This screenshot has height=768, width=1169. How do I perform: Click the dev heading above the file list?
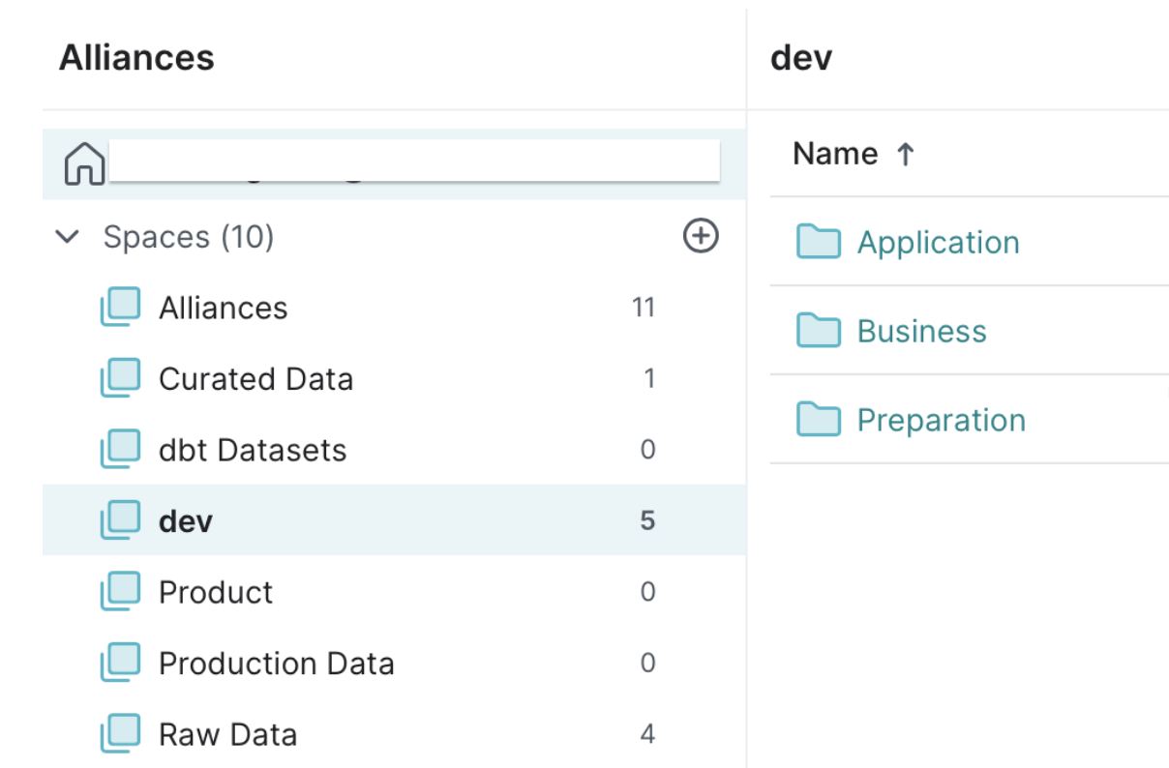(x=802, y=58)
